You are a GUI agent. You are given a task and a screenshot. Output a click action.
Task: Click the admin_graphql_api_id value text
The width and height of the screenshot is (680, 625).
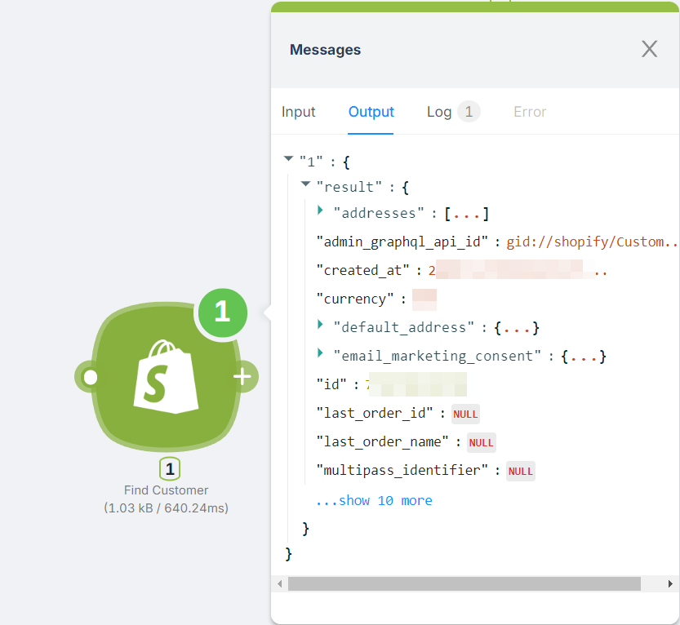592,242
